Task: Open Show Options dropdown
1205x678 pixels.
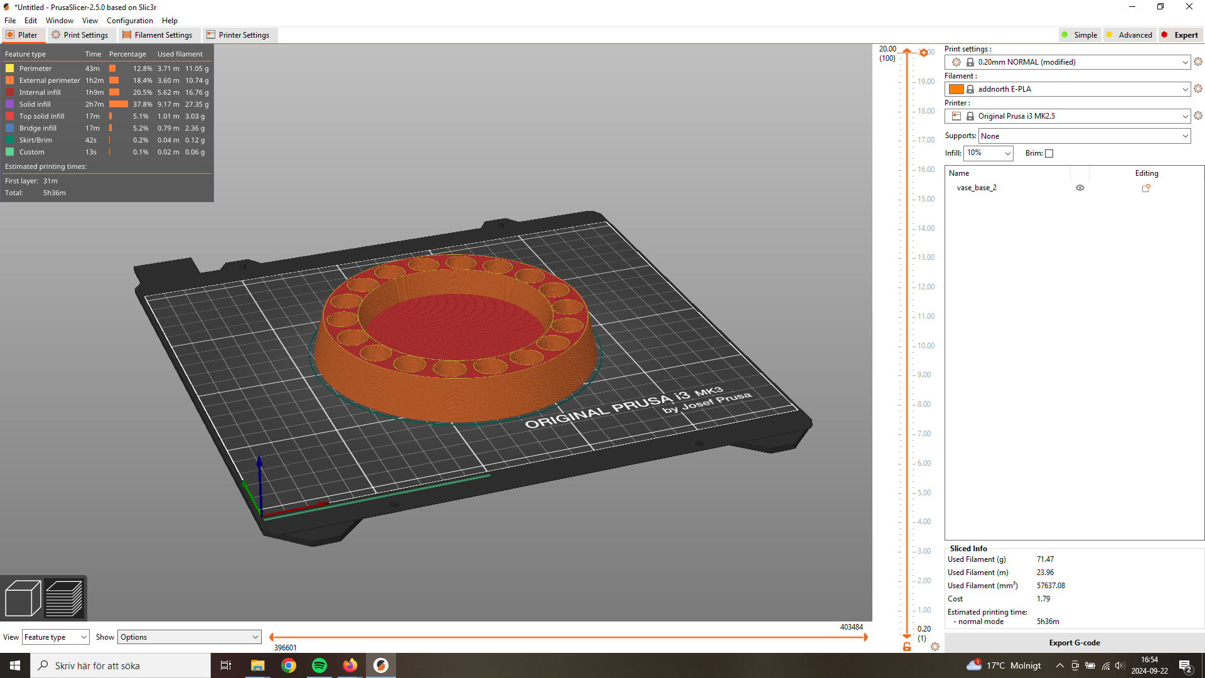Action: tap(189, 637)
